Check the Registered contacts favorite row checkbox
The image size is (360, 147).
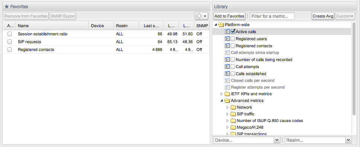click(10, 49)
